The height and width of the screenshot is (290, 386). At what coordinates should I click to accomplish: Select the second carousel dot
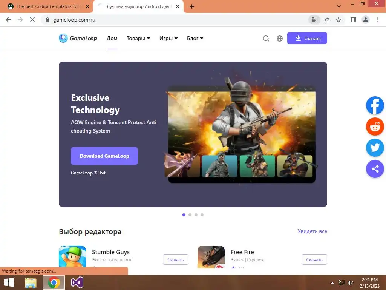pos(190,215)
